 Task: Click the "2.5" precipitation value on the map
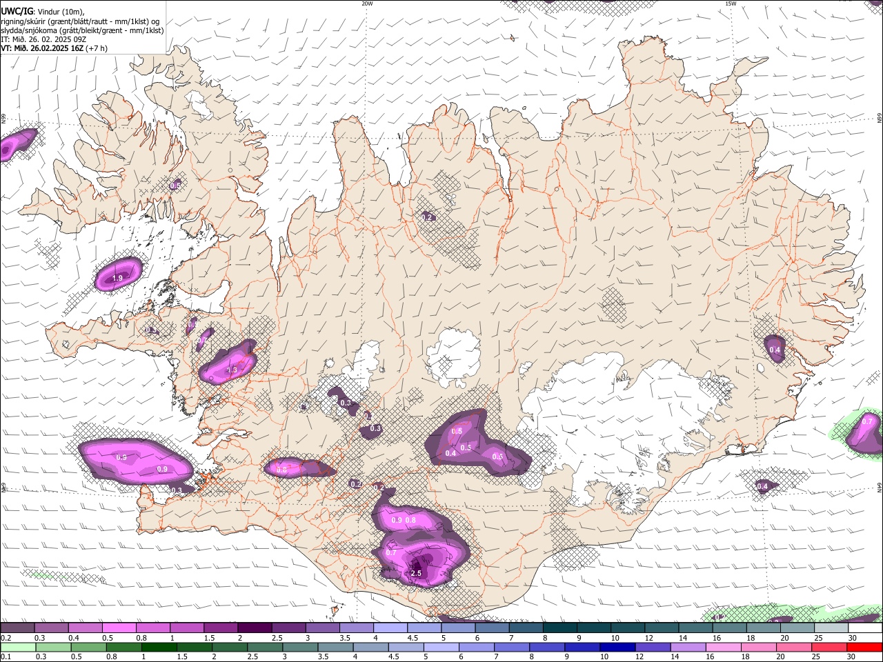click(x=416, y=573)
